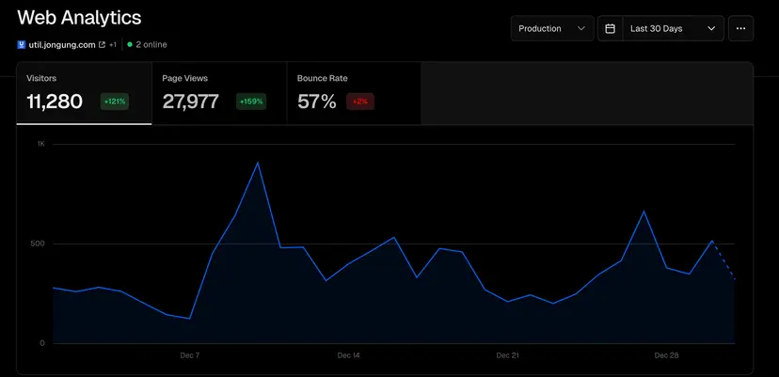Open the Production environment dropdown

552,28
